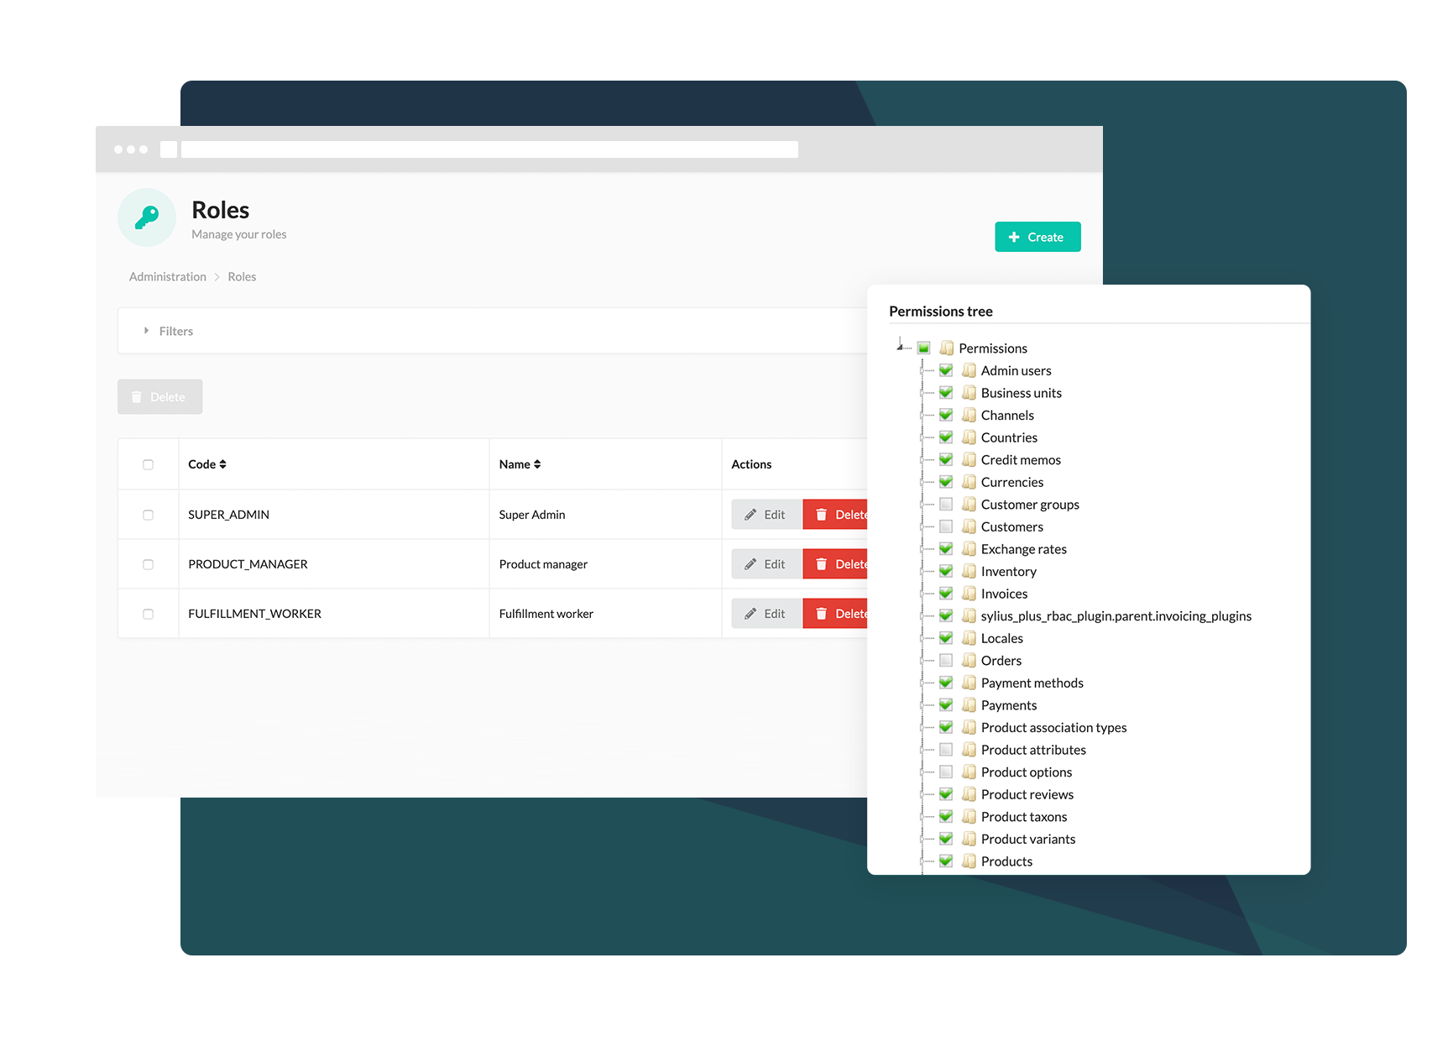
Task: Tick the select-all checkbox in table header
Action: pyautogui.click(x=149, y=464)
